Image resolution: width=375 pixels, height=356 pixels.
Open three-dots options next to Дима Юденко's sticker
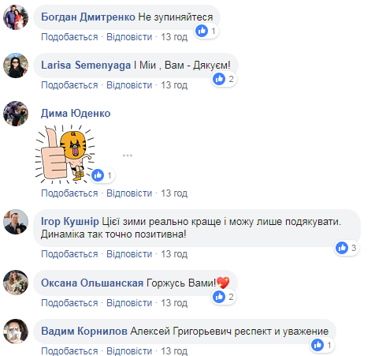[128, 156]
